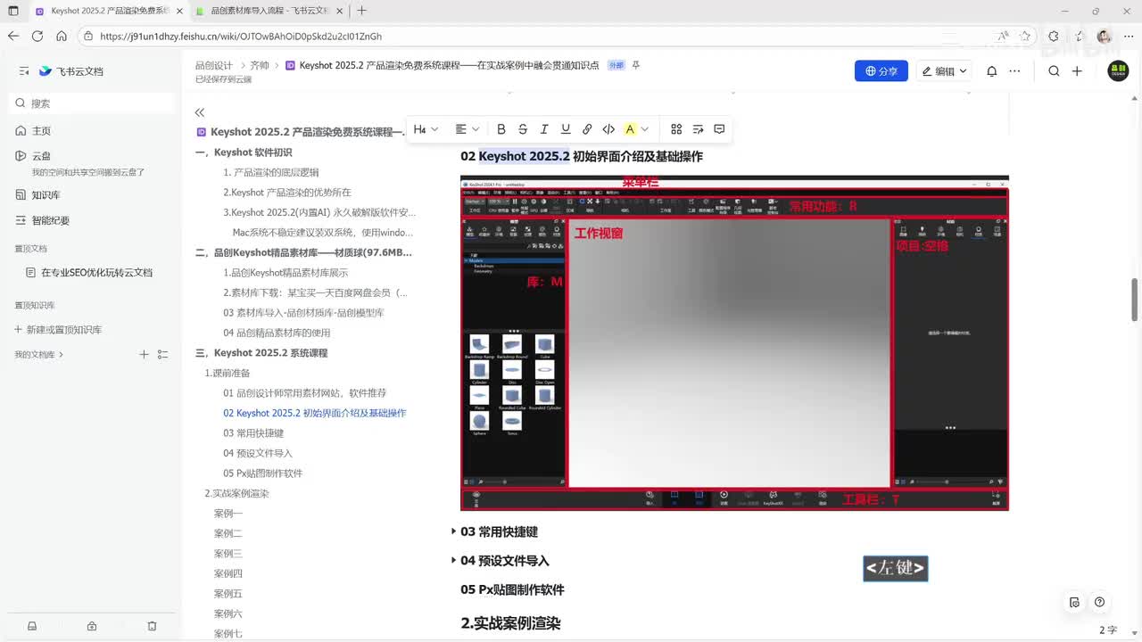Click the blue 分享 share button
Viewport: 1142px width, 642px height.
881,71
